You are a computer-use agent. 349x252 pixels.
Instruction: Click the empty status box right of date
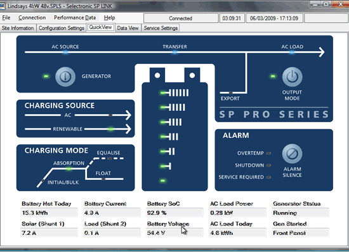(x=326, y=18)
